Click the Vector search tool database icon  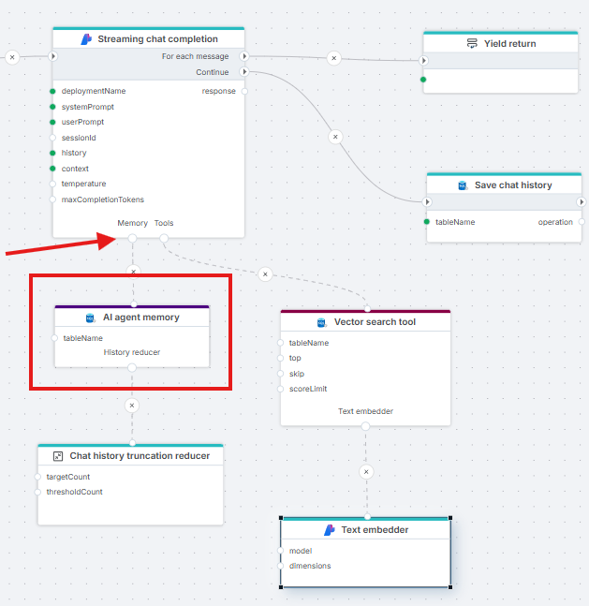pyautogui.click(x=321, y=322)
